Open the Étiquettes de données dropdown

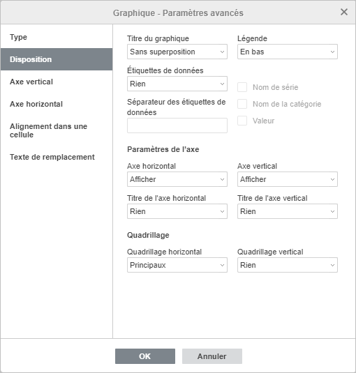[x=177, y=84]
